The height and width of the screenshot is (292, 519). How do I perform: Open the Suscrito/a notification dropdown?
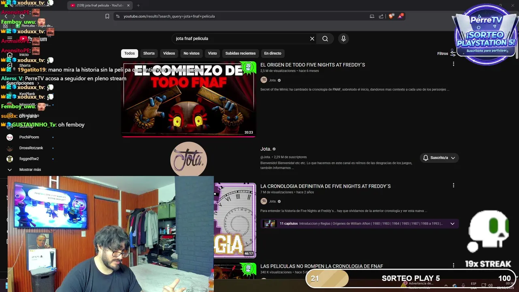point(439,158)
